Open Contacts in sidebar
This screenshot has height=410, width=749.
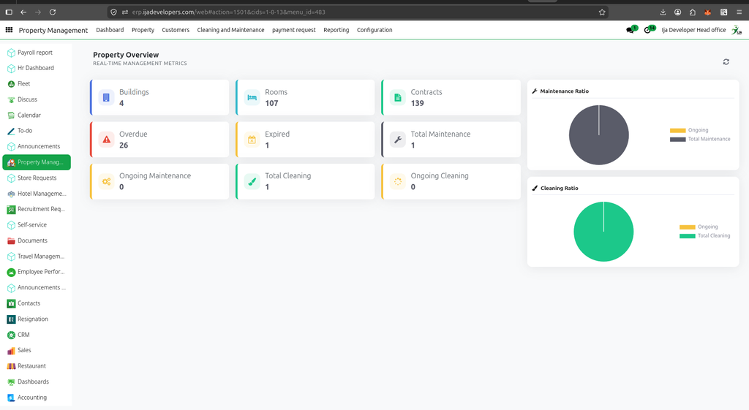point(37,303)
